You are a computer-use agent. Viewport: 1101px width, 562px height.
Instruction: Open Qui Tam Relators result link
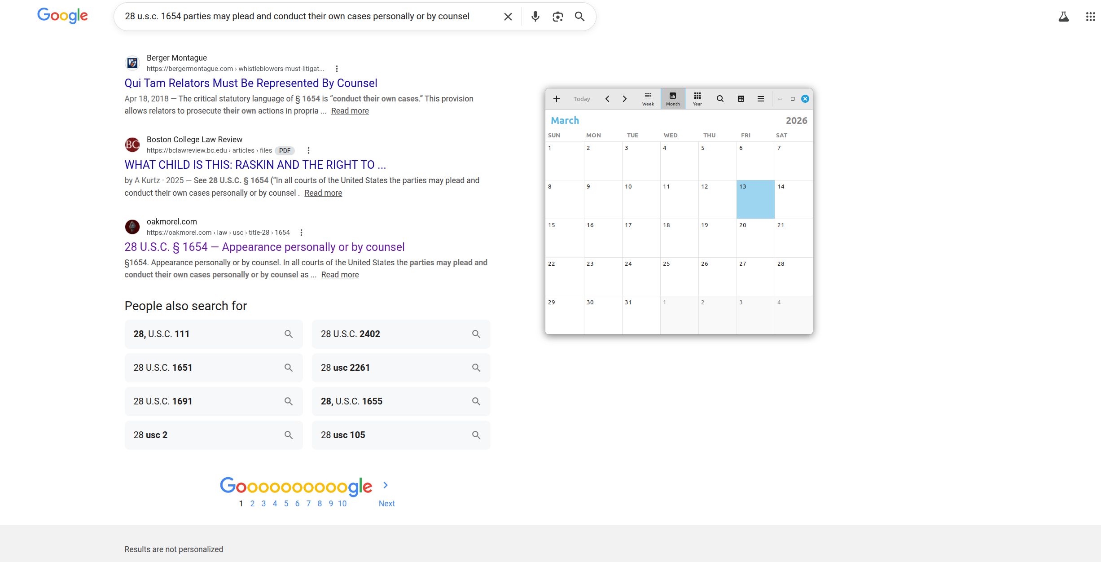pos(250,83)
